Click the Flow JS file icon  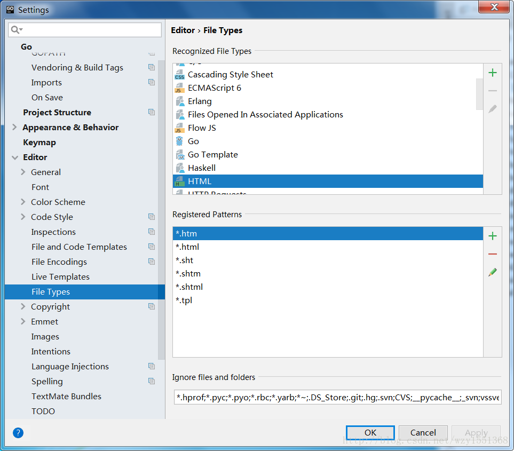180,128
